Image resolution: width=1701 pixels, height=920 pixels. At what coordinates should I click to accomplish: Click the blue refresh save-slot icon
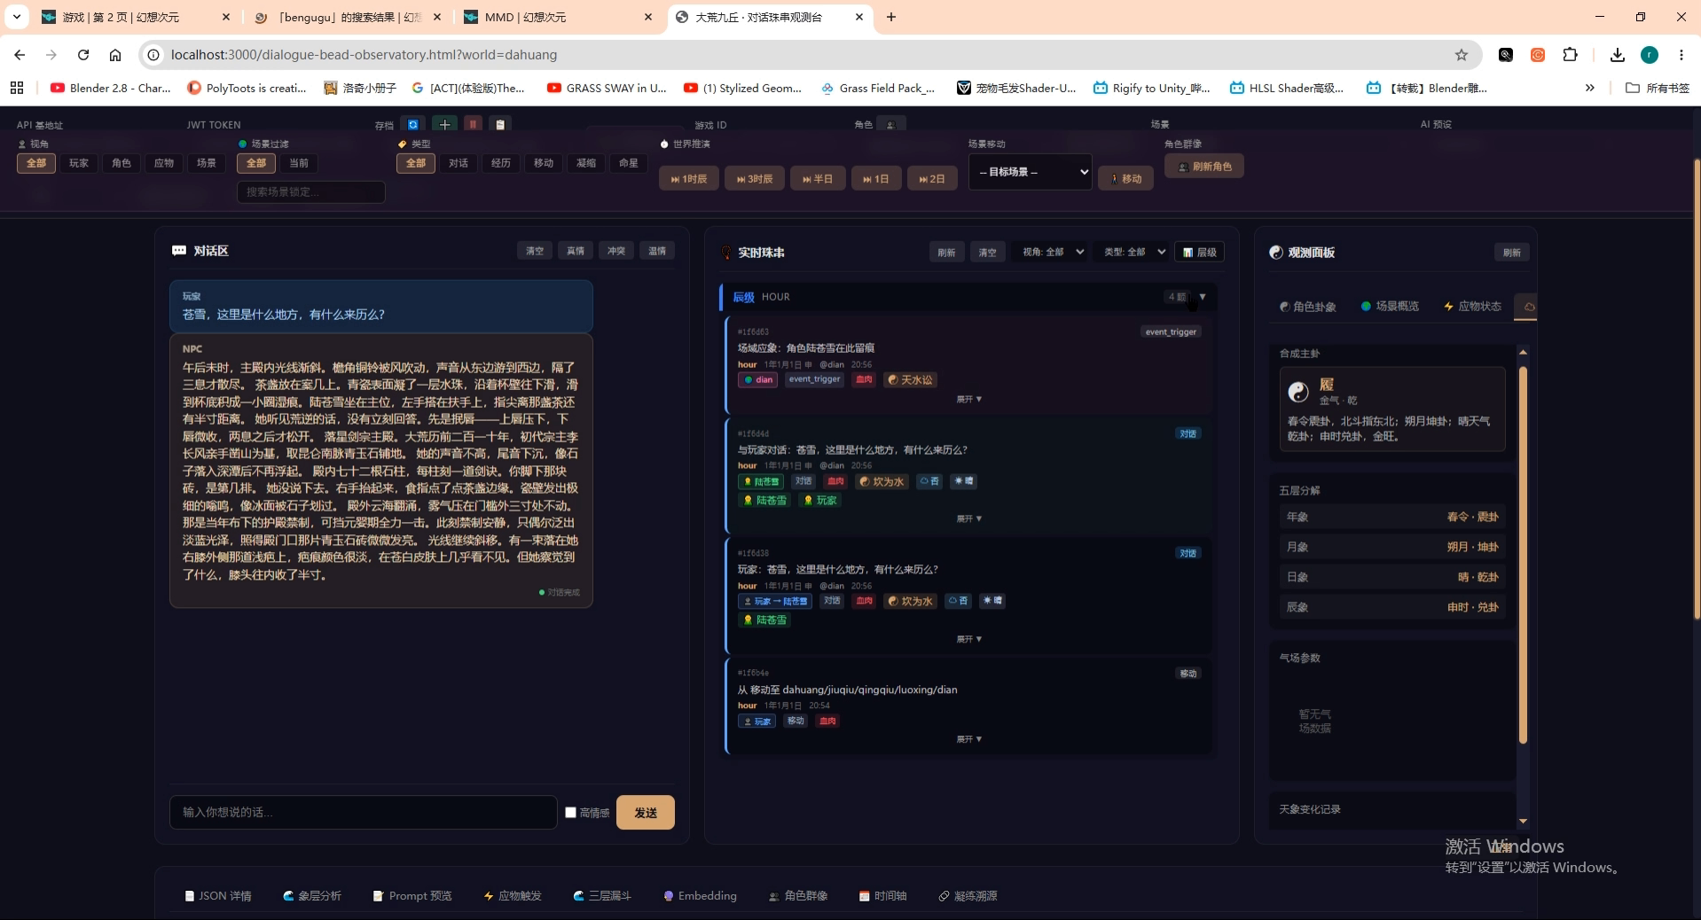pyautogui.click(x=412, y=125)
